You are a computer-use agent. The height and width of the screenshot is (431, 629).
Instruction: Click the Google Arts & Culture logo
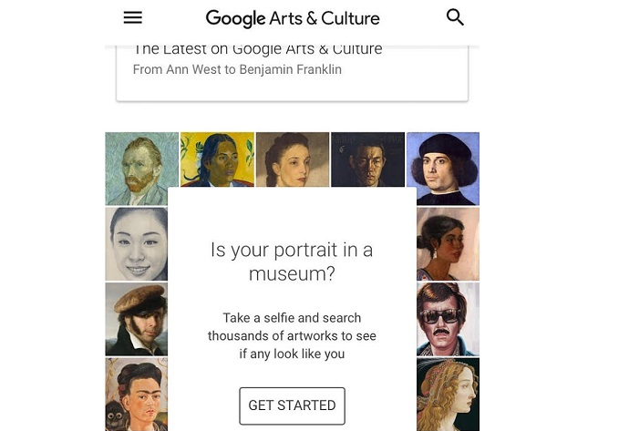292,18
